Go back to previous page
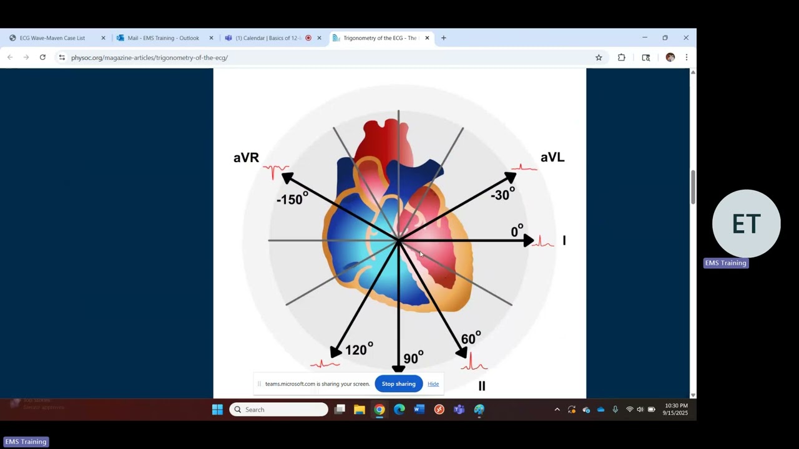This screenshot has width=799, height=449. coord(10,57)
